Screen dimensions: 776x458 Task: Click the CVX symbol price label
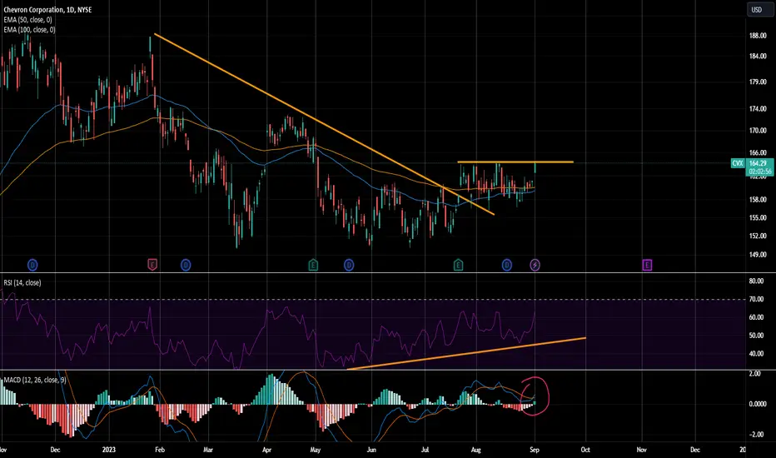(x=738, y=163)
